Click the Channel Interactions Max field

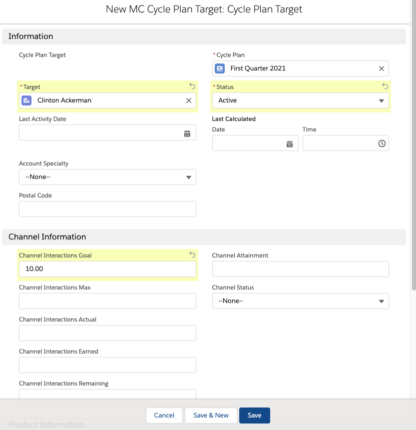[x=107, y=301]
